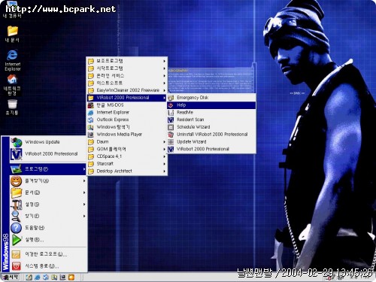
Task: Expand the 즐겨찾기(A) Favorites submenu
Action: point(48,180)
